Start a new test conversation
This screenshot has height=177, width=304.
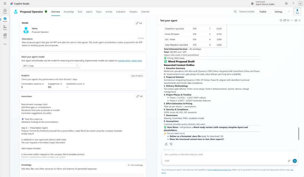281,20
